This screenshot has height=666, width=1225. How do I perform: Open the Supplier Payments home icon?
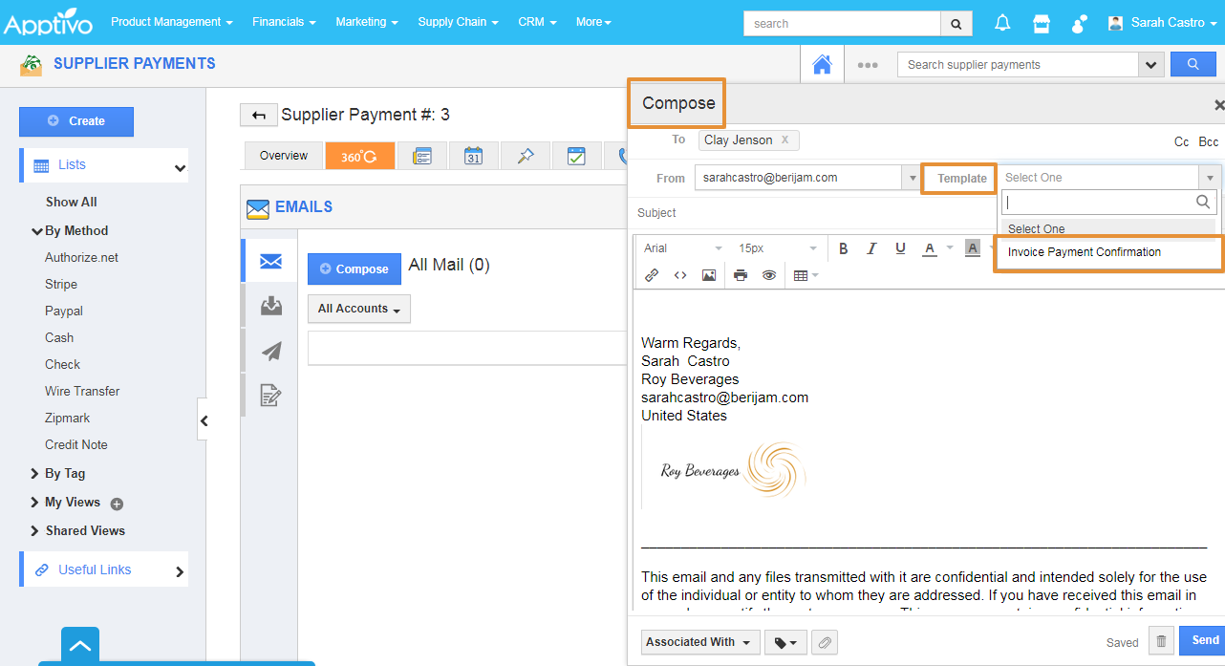click(822, 65)
